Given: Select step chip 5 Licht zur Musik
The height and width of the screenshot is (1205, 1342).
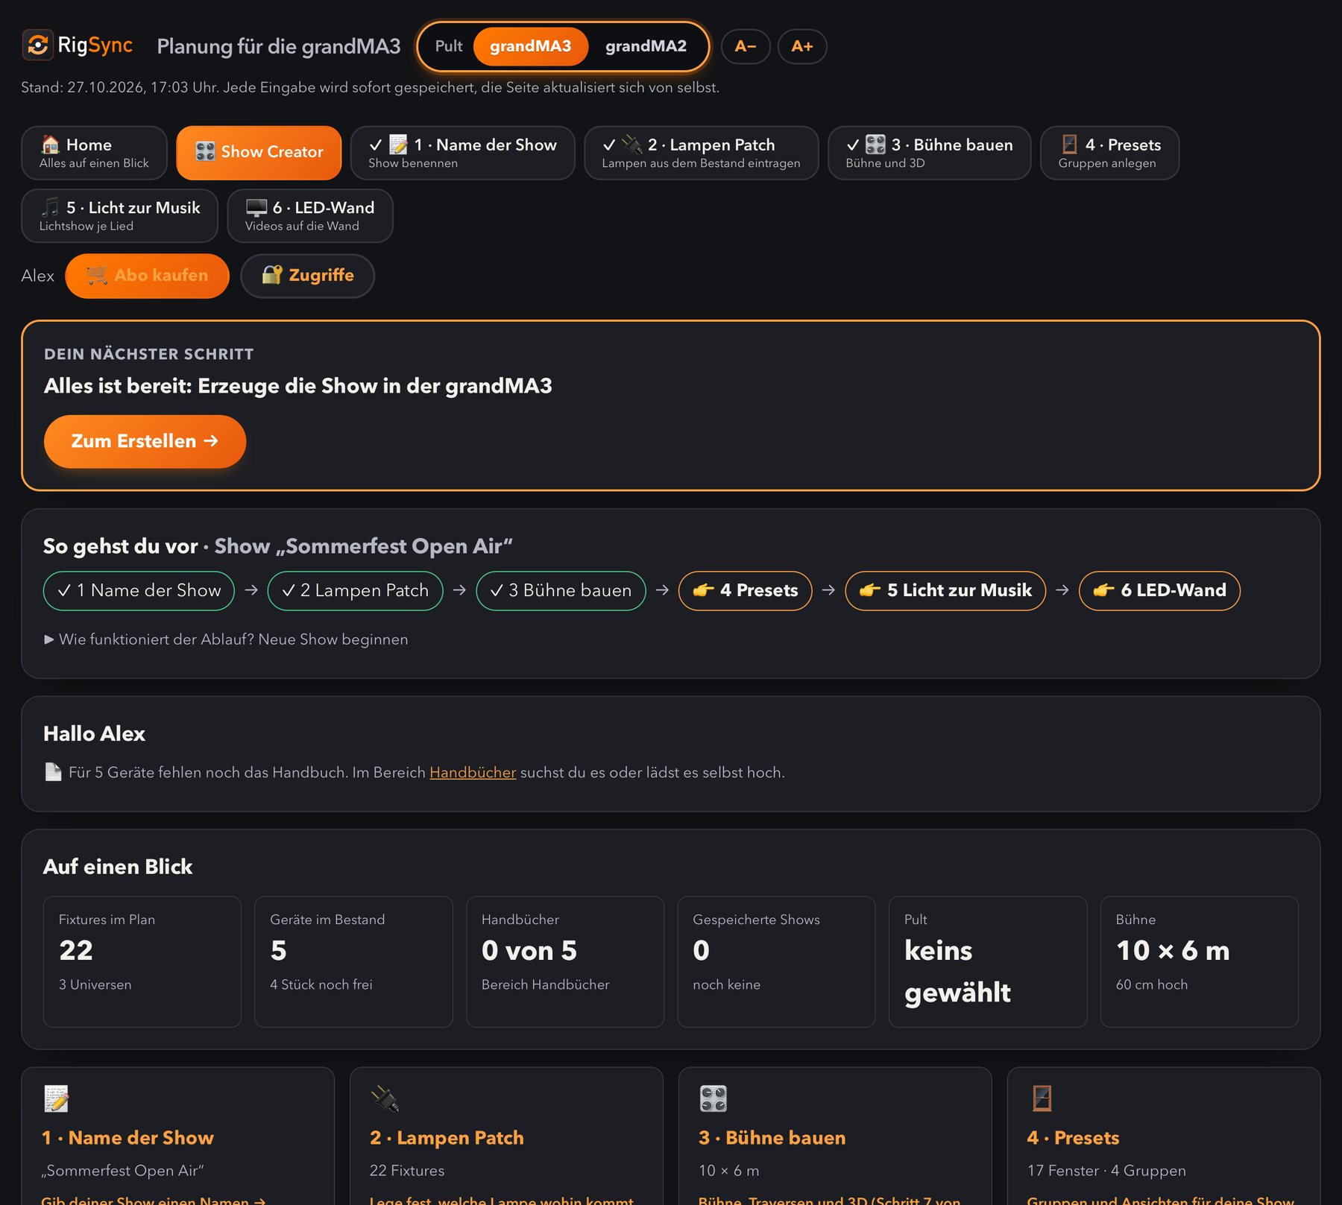Looking at the screenshot, I should tap(945, 591).
